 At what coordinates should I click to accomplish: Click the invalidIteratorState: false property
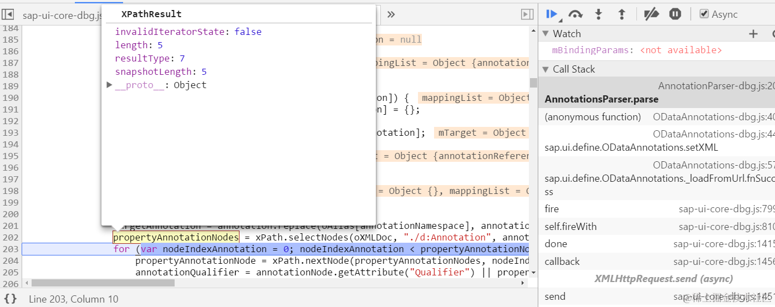[x=188, y=32]
